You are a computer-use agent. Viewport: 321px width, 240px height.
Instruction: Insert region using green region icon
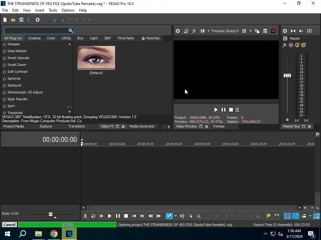[276, 216]
